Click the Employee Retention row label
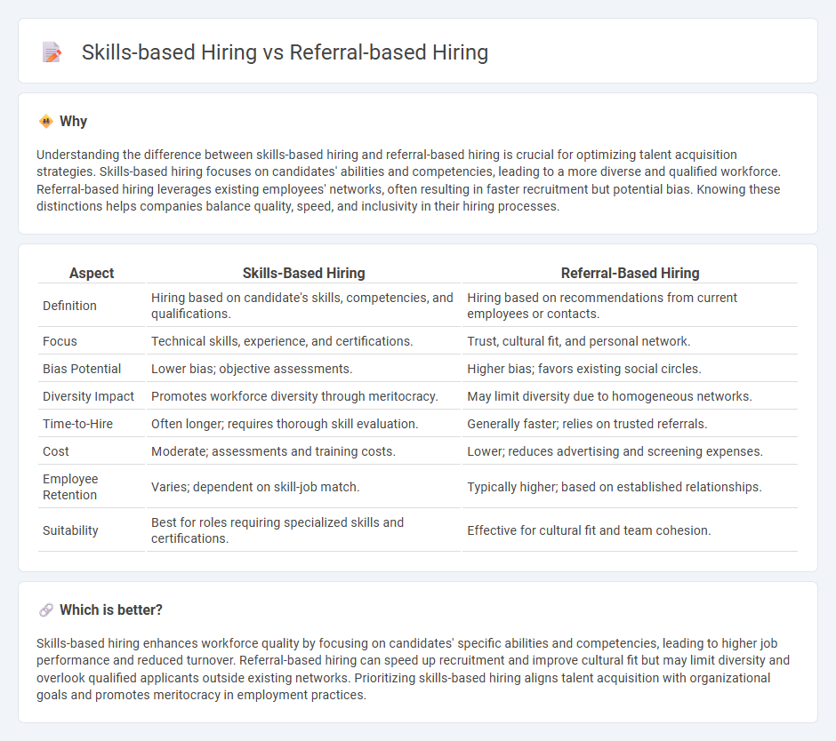Viewport: 836px width, 741px height. tap(70, 487)
